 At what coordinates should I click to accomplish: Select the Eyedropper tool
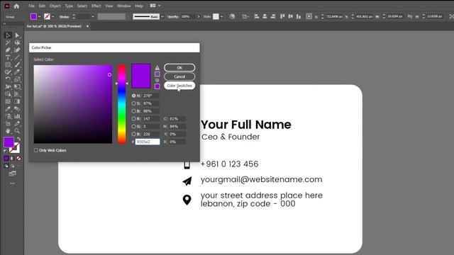tap(8, 108)
